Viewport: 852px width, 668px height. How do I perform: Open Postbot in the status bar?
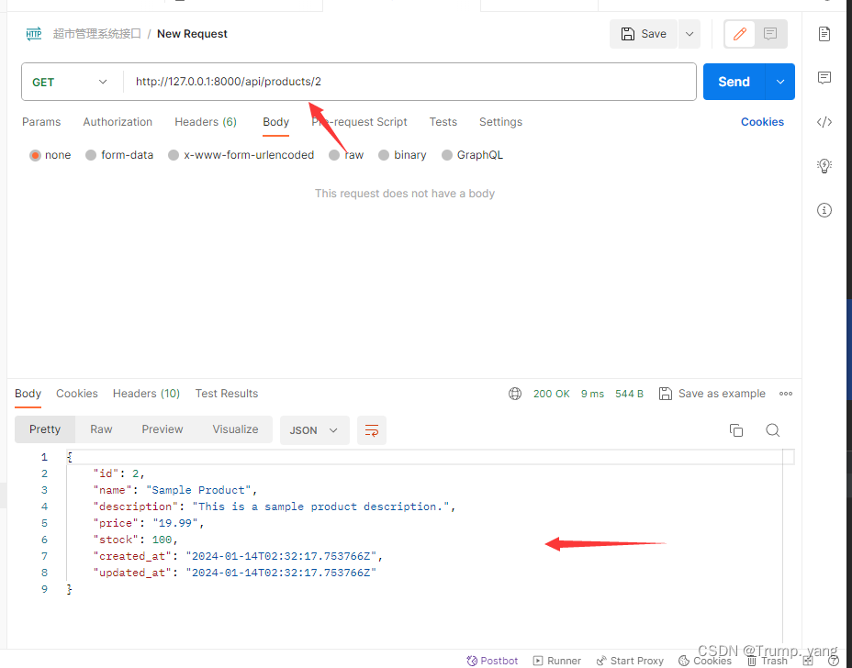[x=492, y=661]
